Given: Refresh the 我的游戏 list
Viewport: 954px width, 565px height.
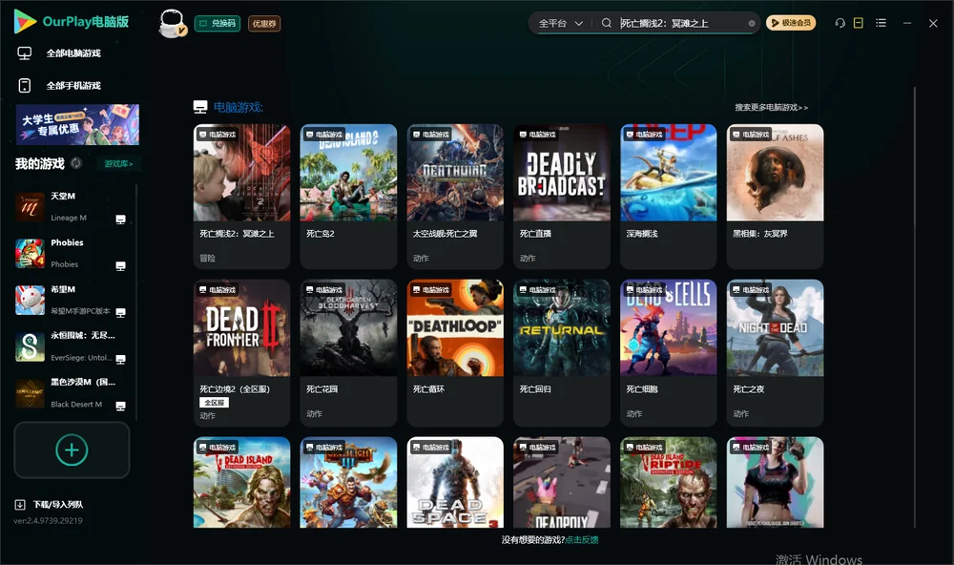Looking at the screenshot, I should 76,163.
